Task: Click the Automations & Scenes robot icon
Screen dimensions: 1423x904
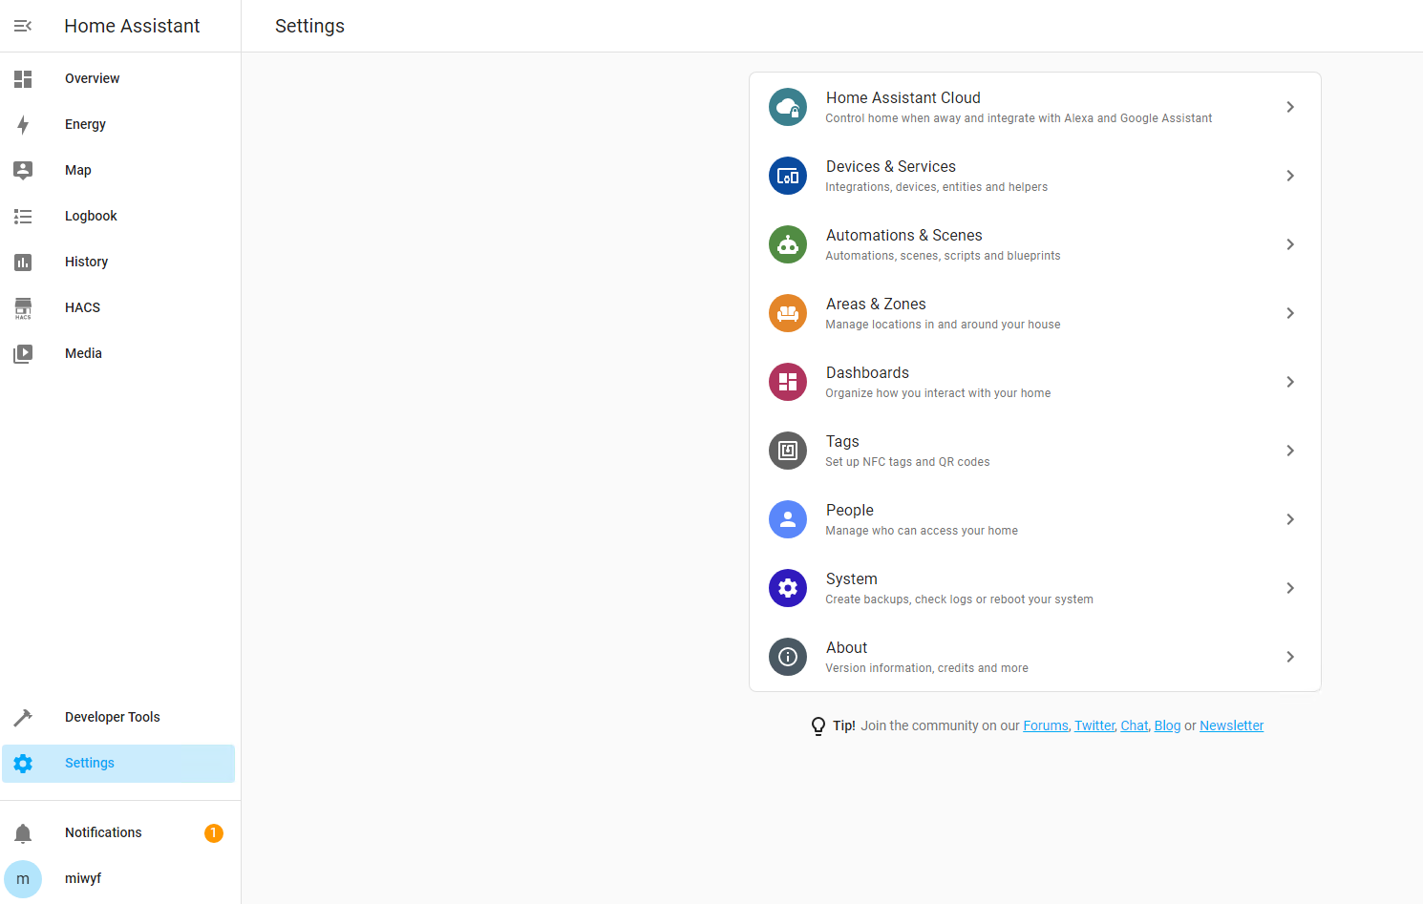Action: (x=787, y=244)
